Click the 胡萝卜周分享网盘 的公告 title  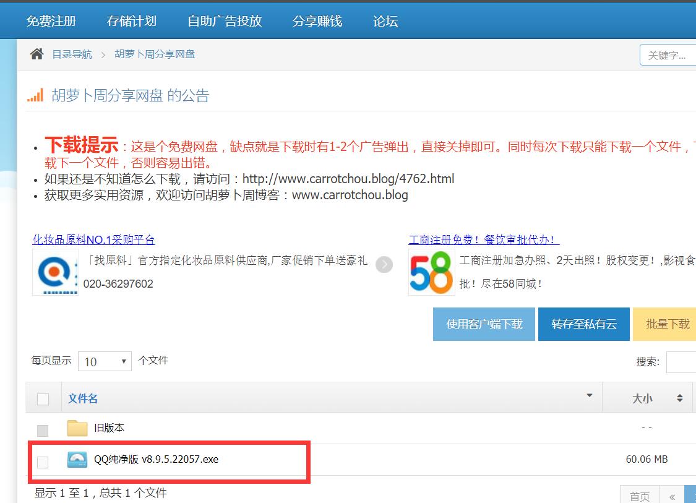(x=131, y=95)
